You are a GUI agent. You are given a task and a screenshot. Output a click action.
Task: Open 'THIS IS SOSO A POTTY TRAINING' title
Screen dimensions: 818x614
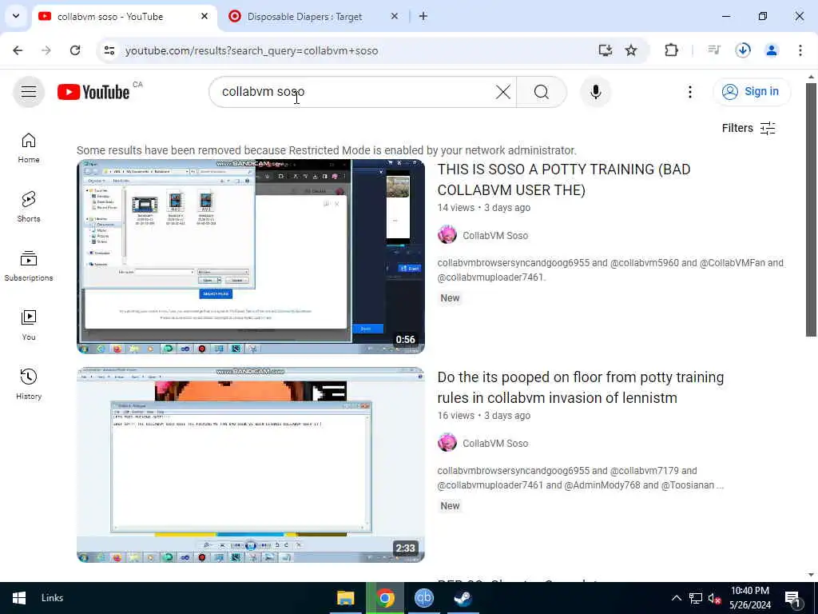(x=564, y=180)
